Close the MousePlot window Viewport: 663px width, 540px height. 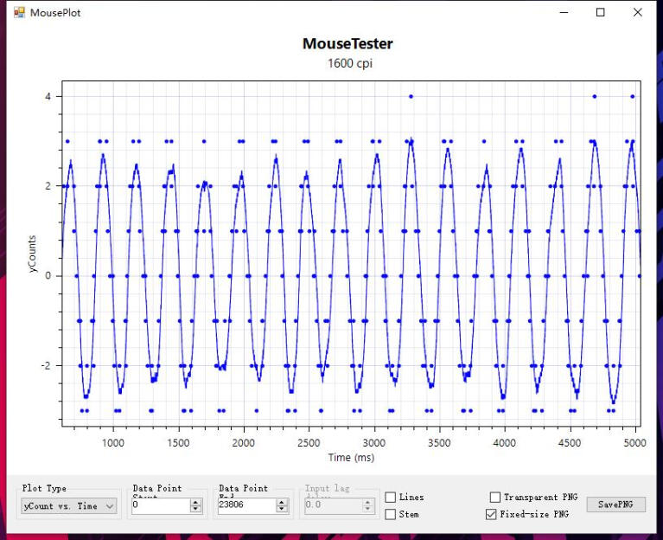coord(638,13)
